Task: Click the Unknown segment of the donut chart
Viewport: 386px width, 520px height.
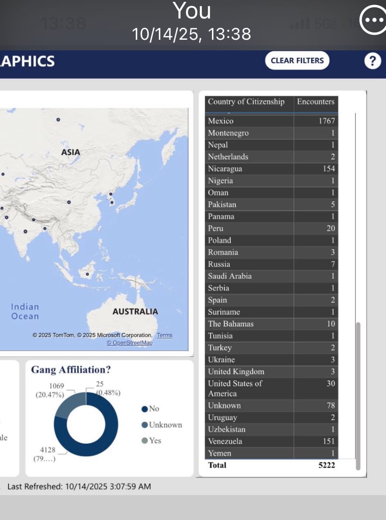Action: (x=69, y=404)
